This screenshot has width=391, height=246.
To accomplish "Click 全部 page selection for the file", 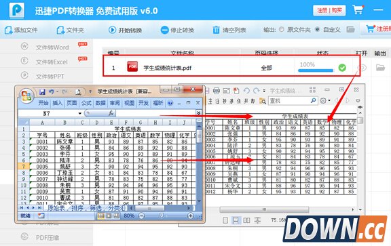I will pos(266,68).
